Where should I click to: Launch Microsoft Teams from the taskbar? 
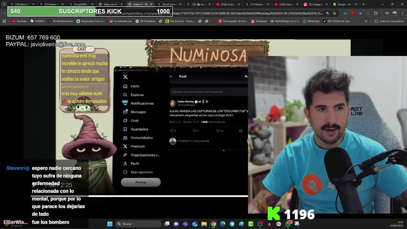[185, 224]
